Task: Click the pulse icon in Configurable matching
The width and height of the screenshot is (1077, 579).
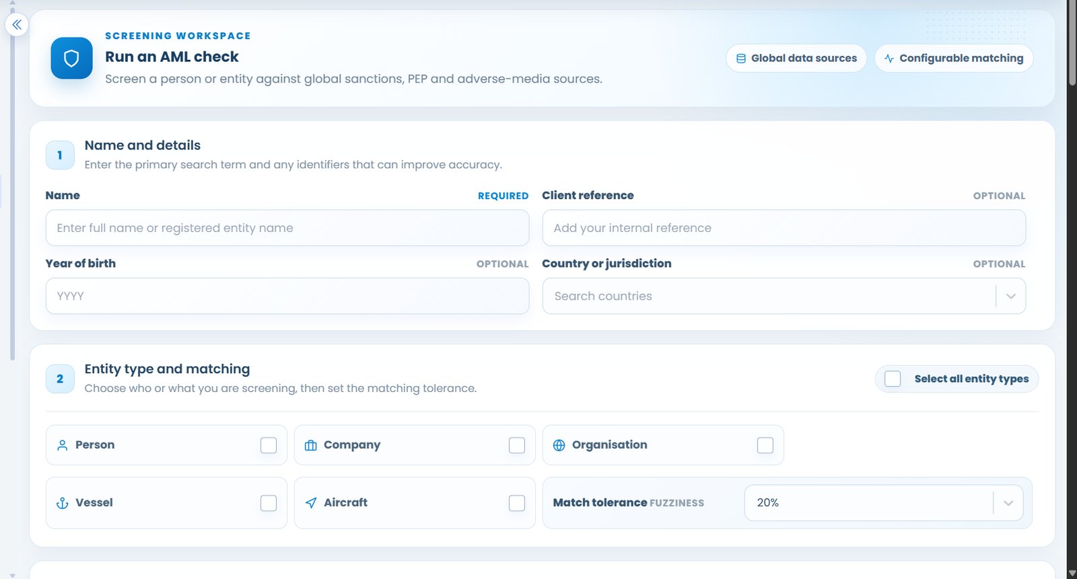Action: click(889, 59)
